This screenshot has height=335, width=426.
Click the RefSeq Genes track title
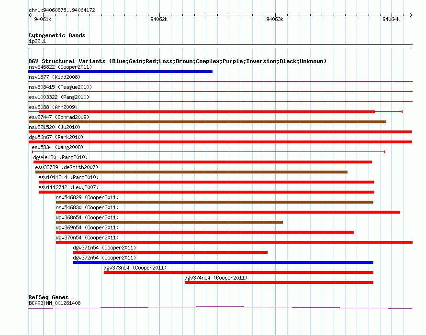48,297
